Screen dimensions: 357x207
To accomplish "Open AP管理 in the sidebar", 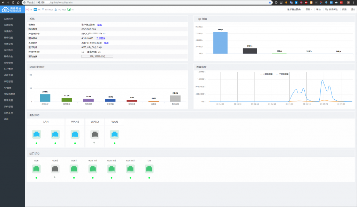I will 8,88.
